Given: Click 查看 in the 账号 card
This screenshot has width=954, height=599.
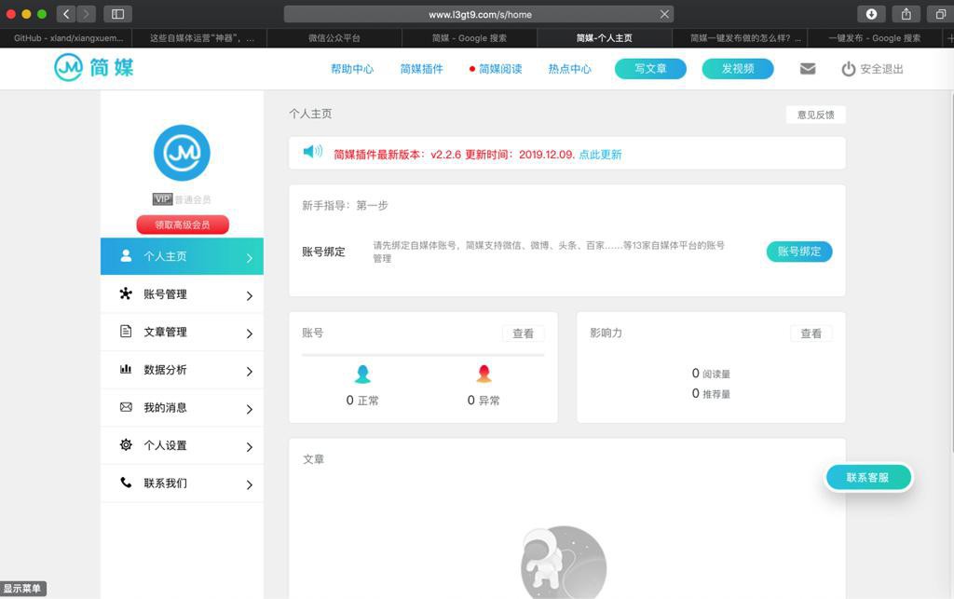Looking at the screenshot, I should coord(523,334).
